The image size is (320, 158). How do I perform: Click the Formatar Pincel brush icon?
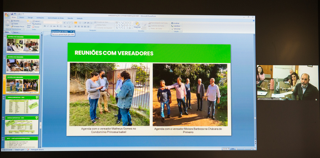pyautogui.click(x=12, y=26)
